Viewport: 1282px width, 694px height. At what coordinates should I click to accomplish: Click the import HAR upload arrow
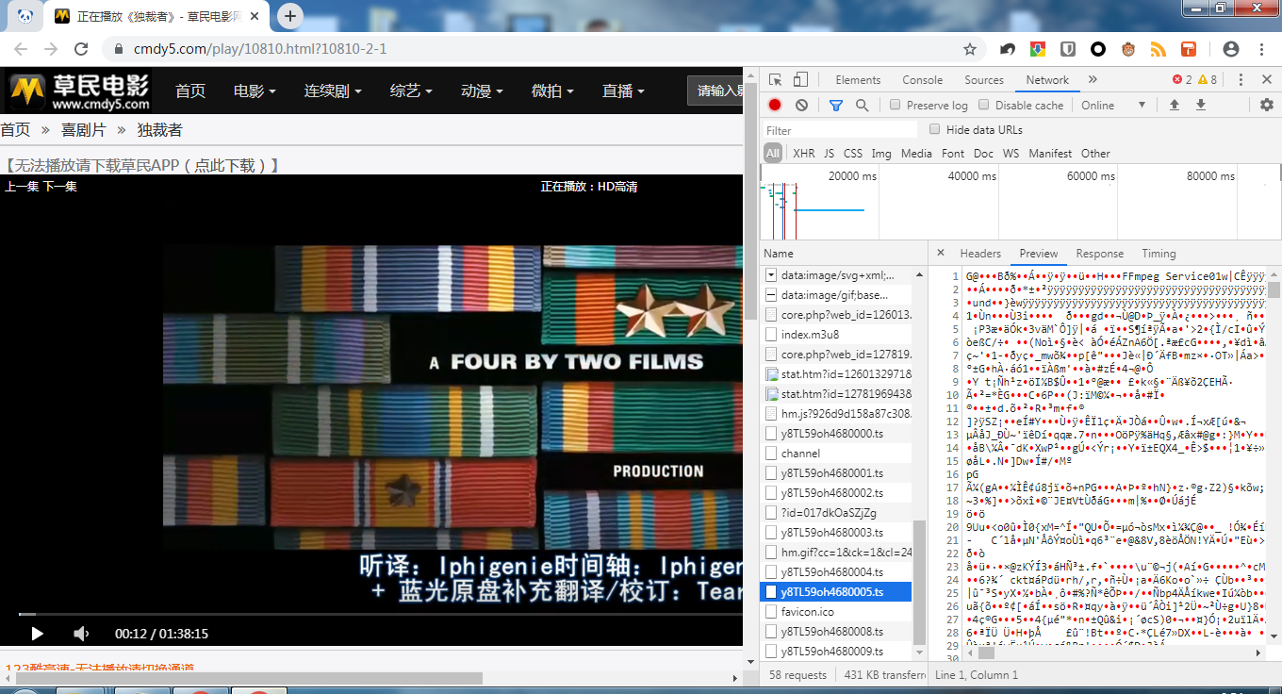(x=1175, y=106)
